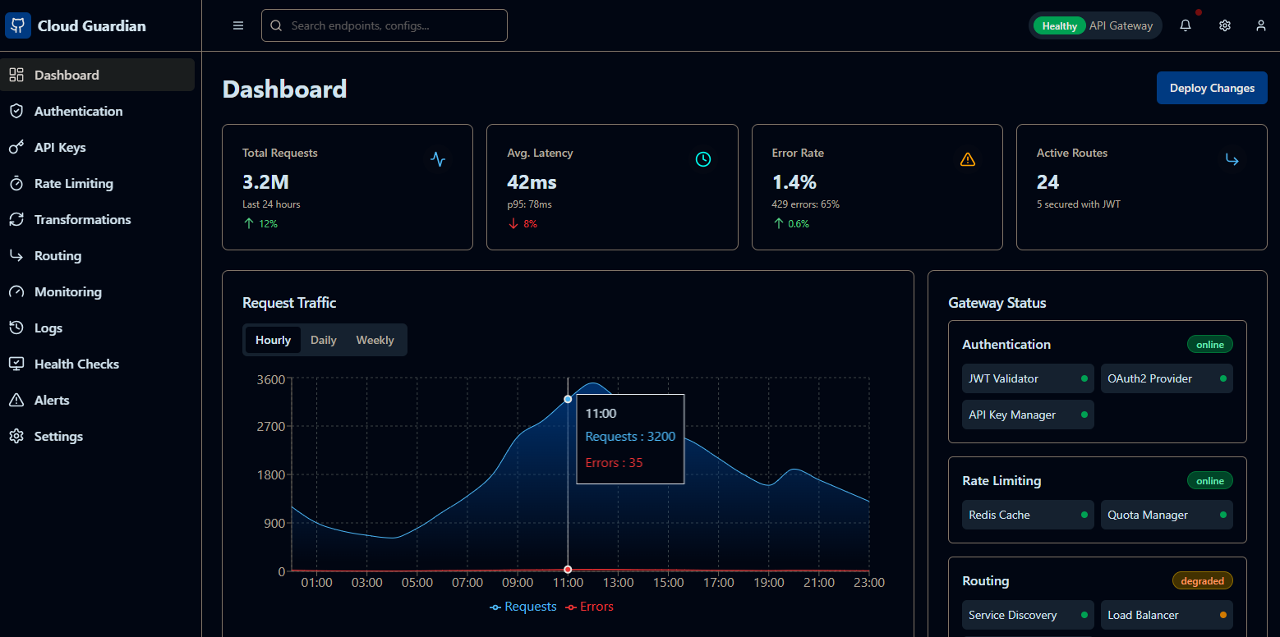Click the 12% increase indicator on Total Requests
The image size is (1280, 637).
[260, 224]
